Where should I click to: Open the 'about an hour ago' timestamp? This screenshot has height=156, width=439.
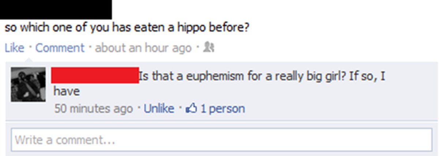point(143,48)
